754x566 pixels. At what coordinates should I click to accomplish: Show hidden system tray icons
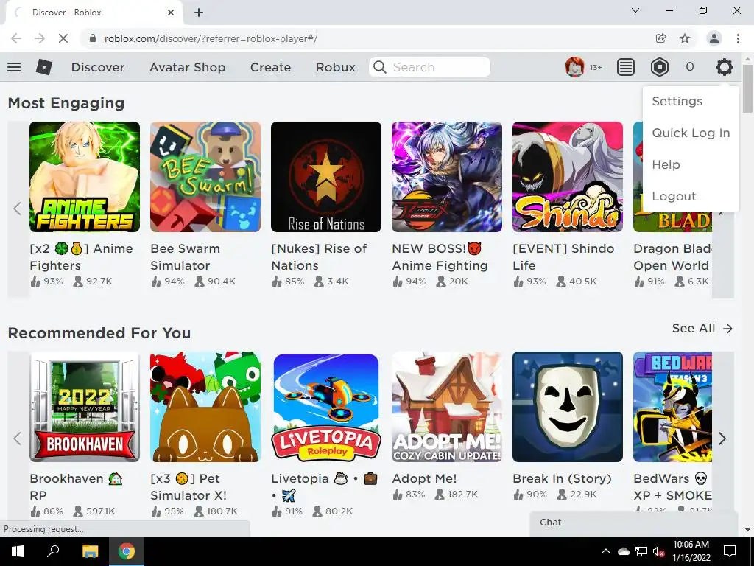click(x=606, y=551)
